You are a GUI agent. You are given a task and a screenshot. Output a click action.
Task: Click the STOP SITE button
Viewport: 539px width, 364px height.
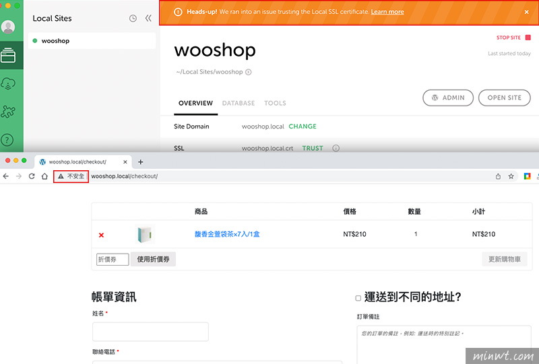coord(513,38)
